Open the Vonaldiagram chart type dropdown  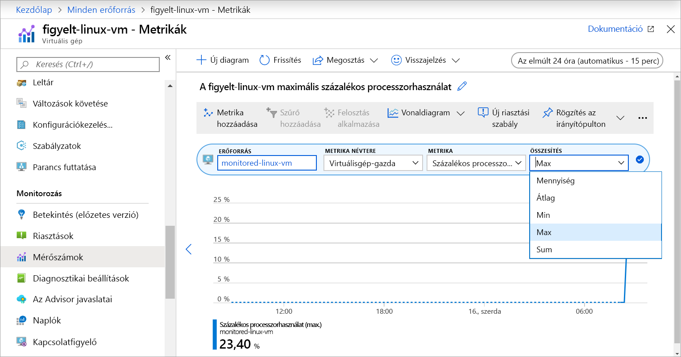click(426, 113)
